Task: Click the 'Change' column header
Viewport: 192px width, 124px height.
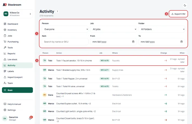Action: (163, 53)
